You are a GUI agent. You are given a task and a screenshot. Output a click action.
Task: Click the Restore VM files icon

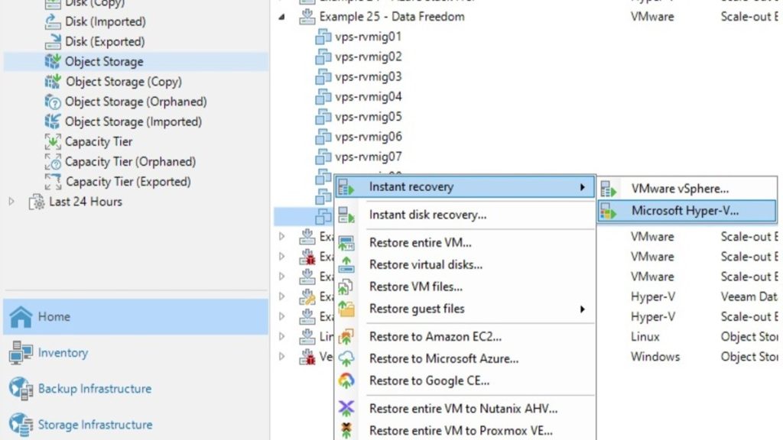click(346, 287)
